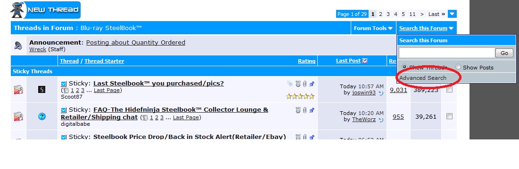This screenshot has height=169, width=519.
Task: Click the pushpin icon on FAQ Hidefninja thread
Action: coord(312,110)
